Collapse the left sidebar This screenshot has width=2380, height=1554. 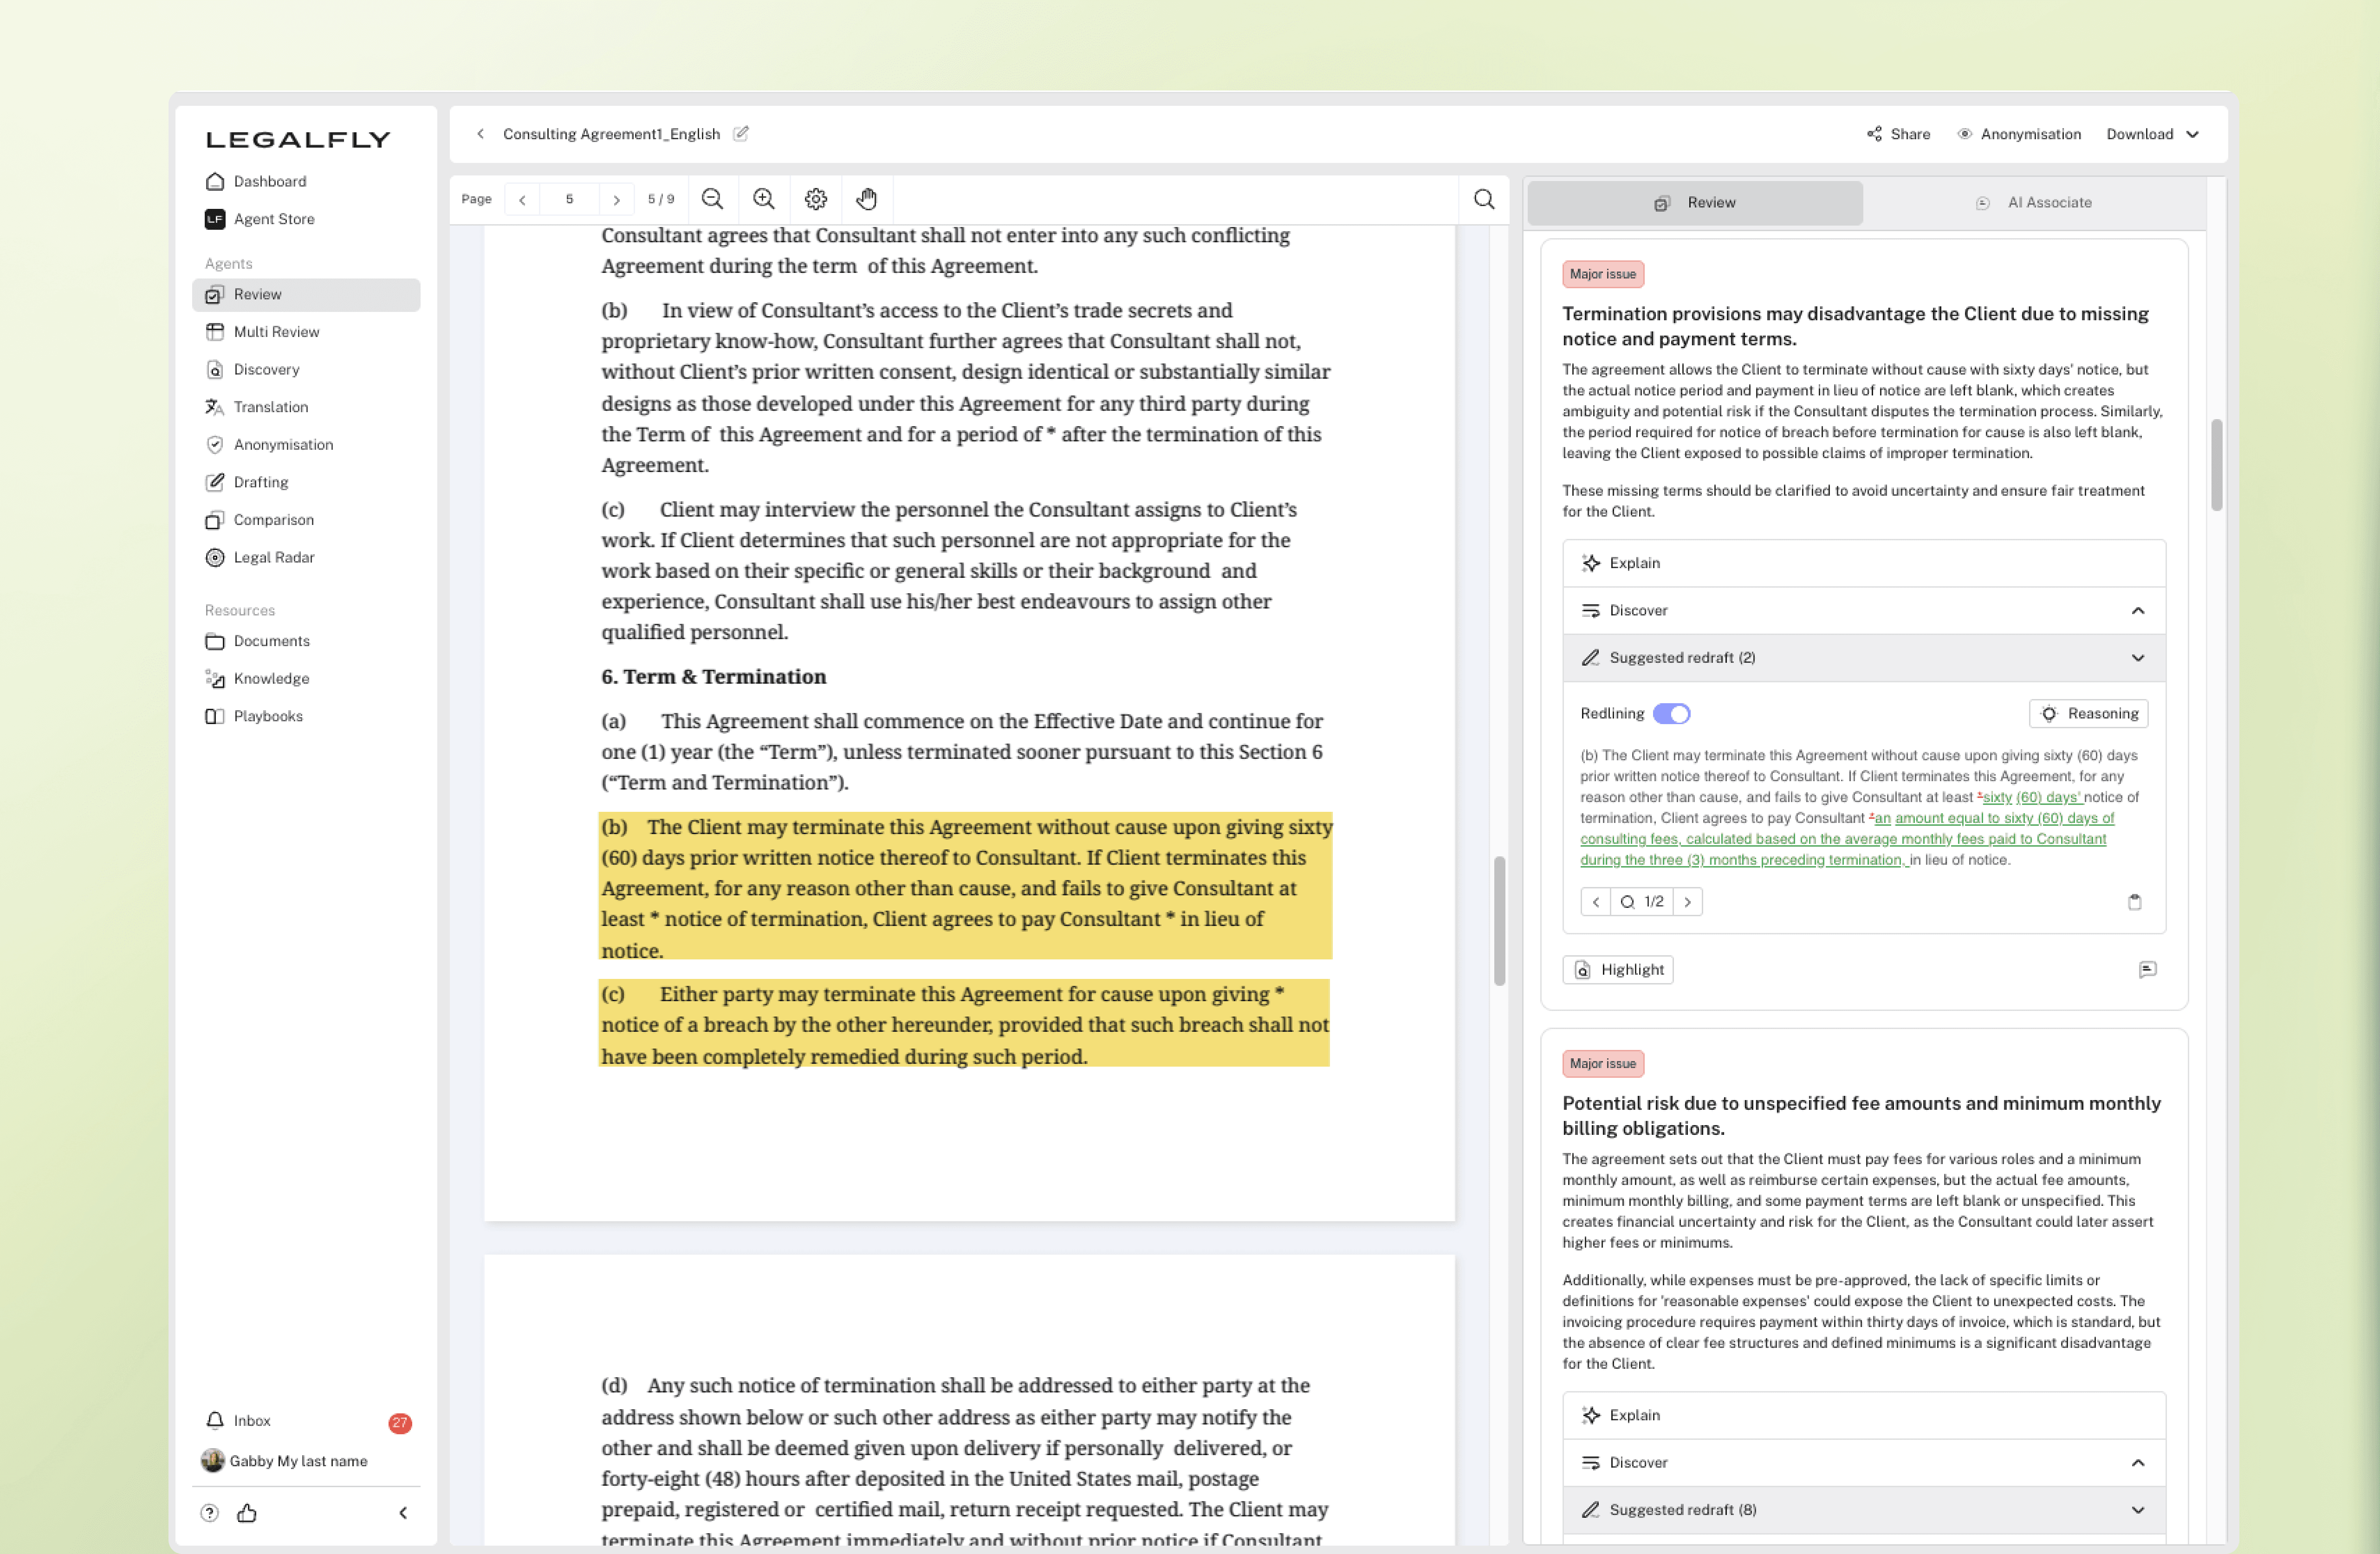pos(403,1513)
